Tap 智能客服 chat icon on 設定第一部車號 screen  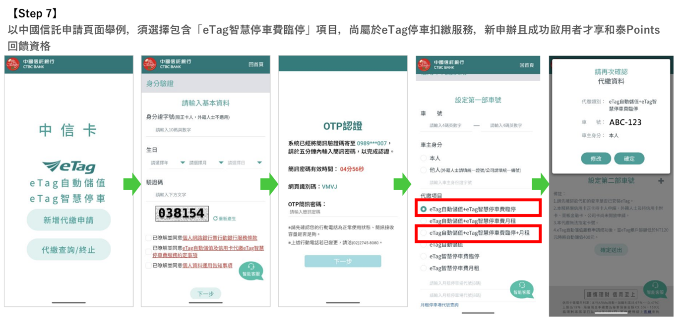pyautogui.click(x=522, y=289)
